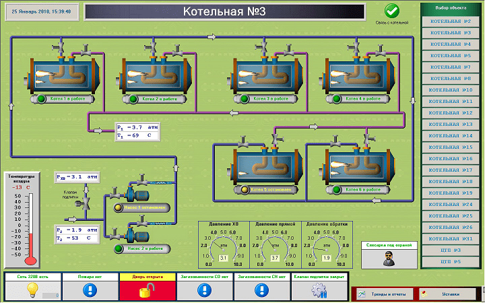Select ЦТП №3 object
The image size is (485, 303).
coord(451,250)
